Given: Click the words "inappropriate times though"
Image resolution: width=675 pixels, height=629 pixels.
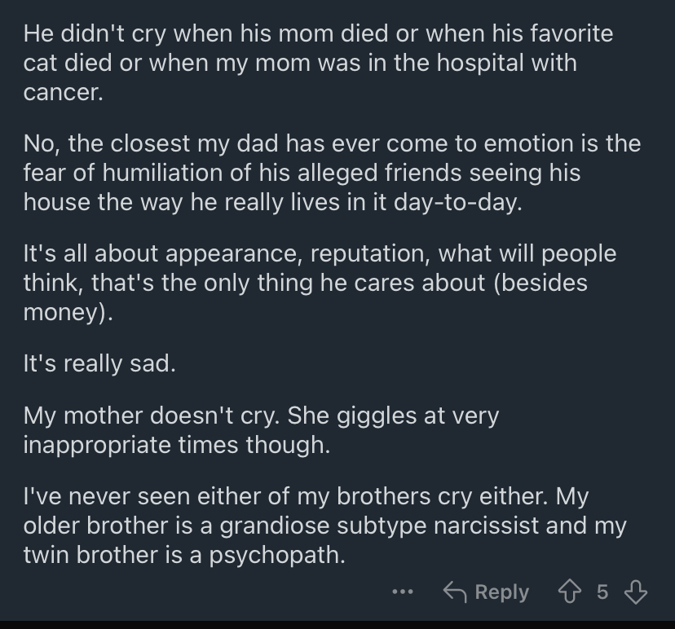Looking at the screenshot, I should pyautogui.click(x=177, y=444).
